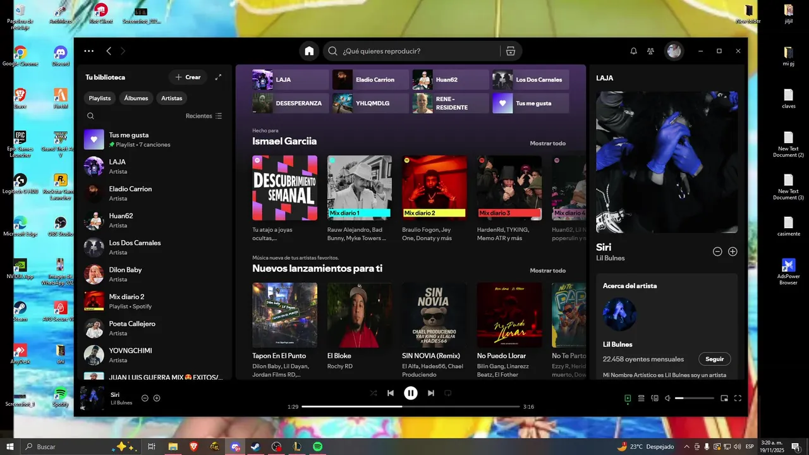This screenshot has width=809, height=455.
Task: Open the three-dots app menu
Action: 89,51
